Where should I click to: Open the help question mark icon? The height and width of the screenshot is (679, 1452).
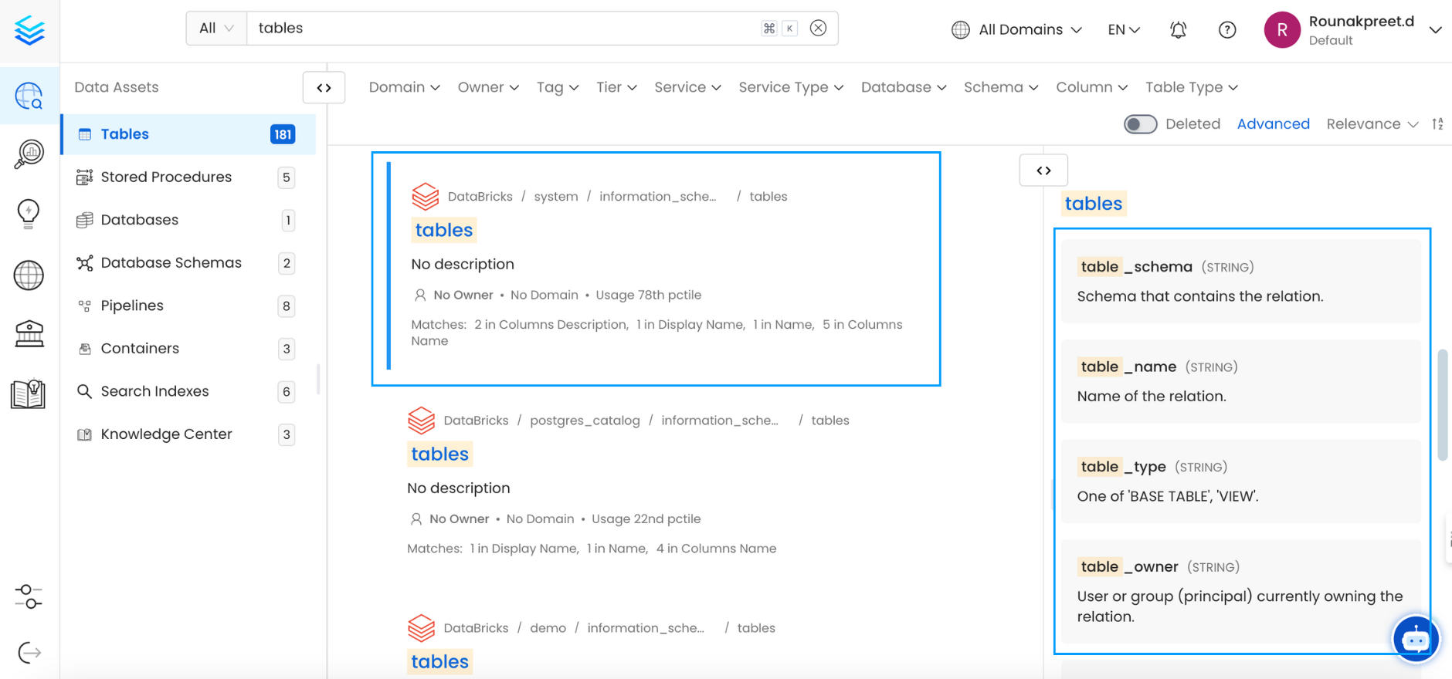[x=1226, y=30]
